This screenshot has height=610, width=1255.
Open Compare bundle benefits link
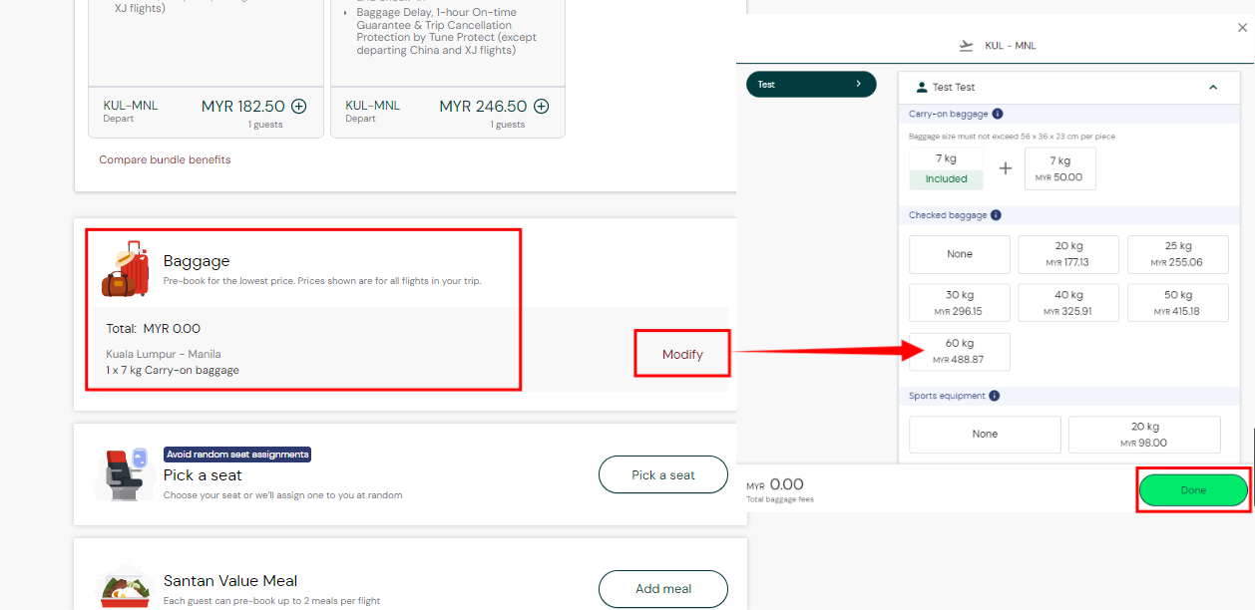[x=165, y=159]
